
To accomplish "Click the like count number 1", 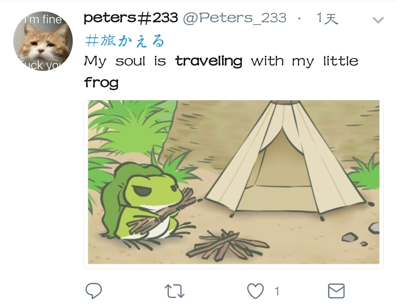I will (277, 292).
